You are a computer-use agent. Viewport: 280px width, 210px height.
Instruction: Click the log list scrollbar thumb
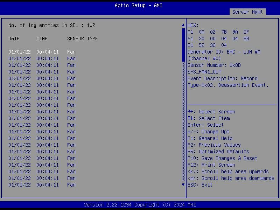pyautogui.click(x=183, y=45)
